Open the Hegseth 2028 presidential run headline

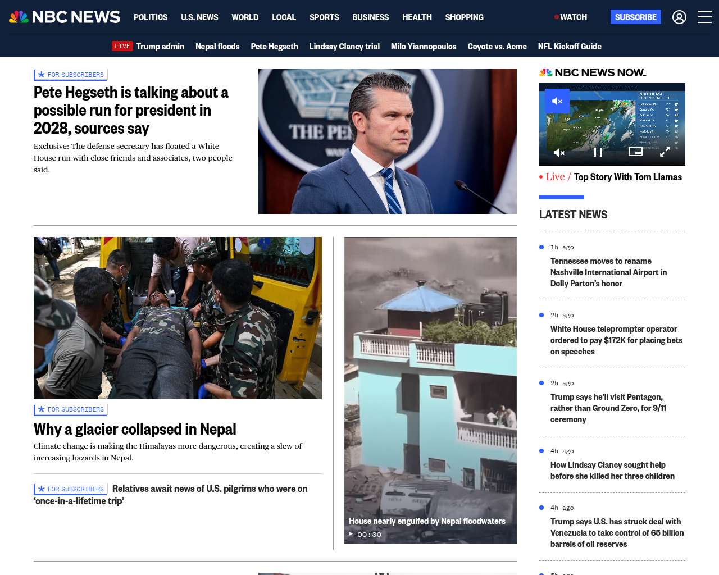(x=131, y=110)
